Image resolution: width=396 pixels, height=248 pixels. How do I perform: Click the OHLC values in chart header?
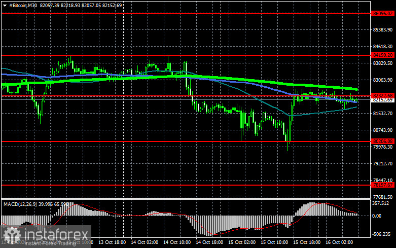[81, 5]
